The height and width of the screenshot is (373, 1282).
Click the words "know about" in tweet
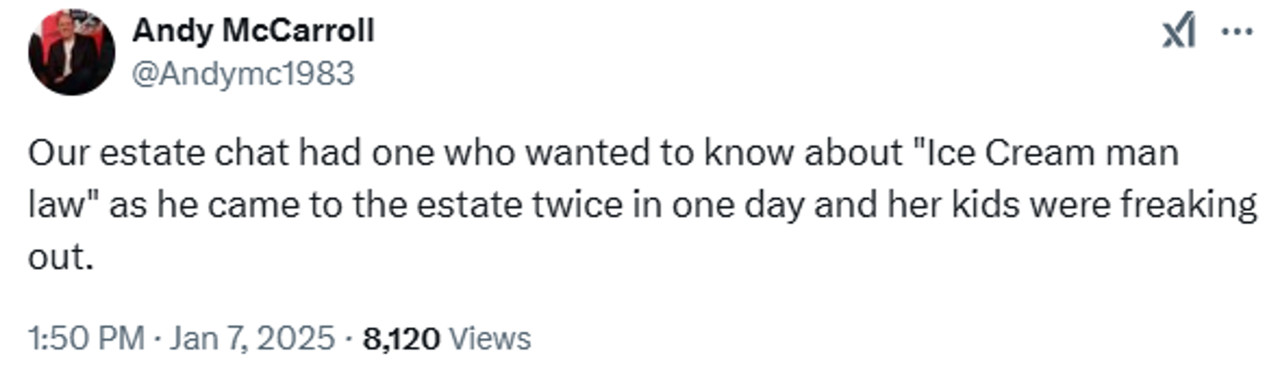[x=804, y=152]
